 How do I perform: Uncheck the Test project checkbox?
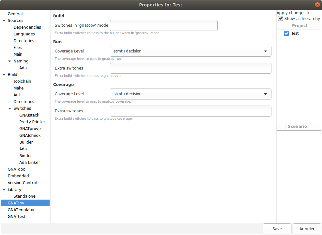point(286,33)
